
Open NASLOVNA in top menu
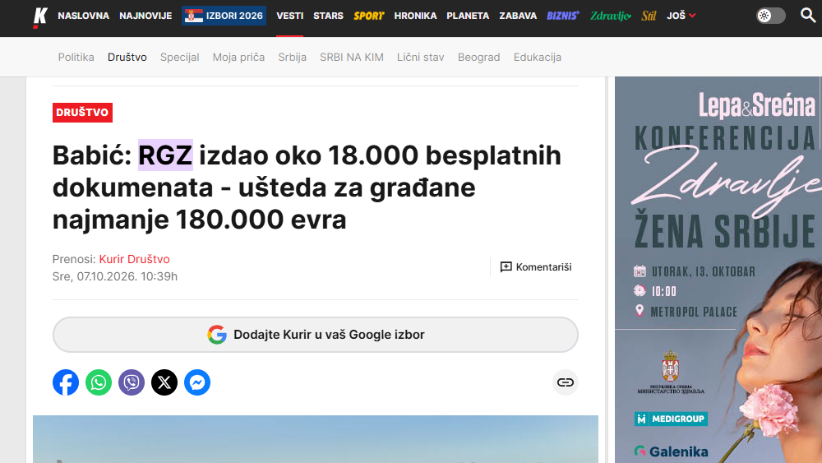tap(83, 16)
